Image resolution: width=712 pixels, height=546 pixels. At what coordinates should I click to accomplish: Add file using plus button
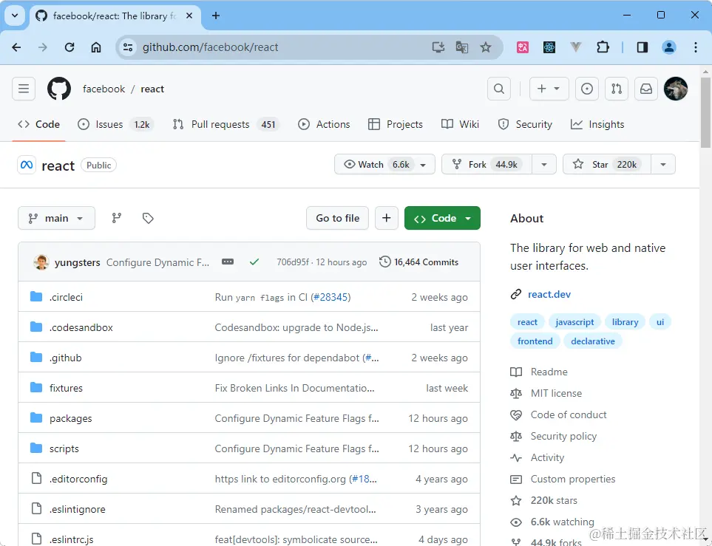click(x=387, y=218)
